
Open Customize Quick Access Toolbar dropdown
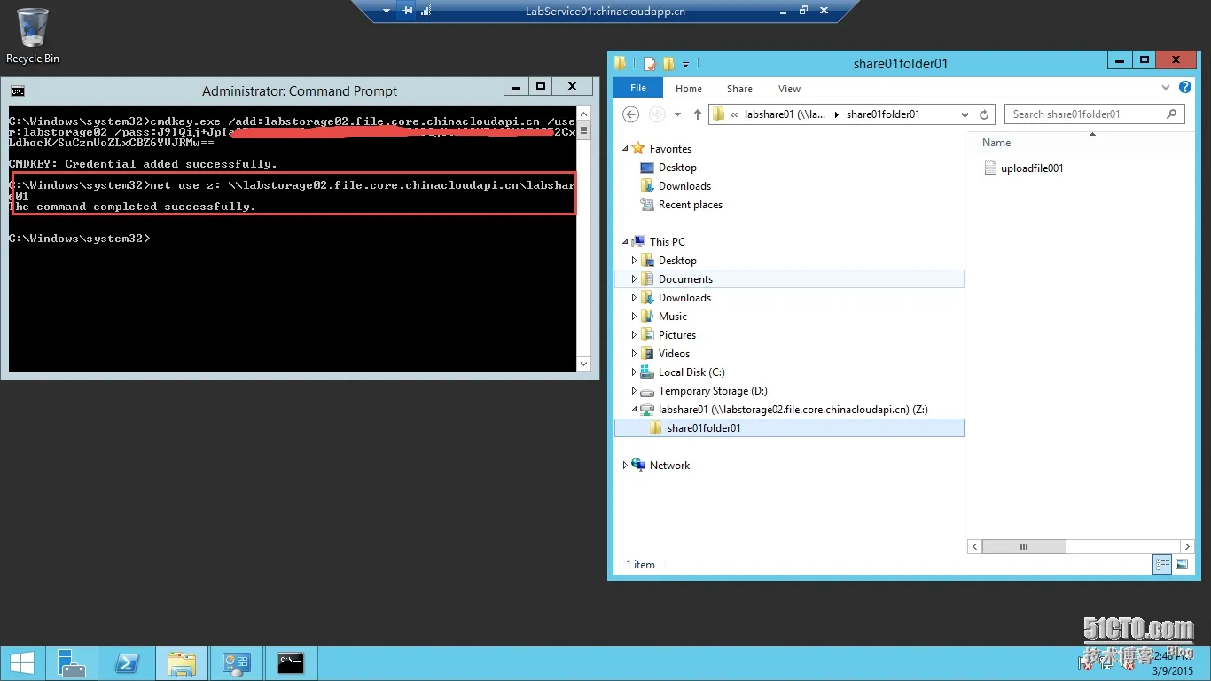(x=685, y=64)
